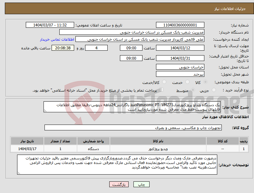
Task: Click the ردیف column header
Action: coord(244,141)
